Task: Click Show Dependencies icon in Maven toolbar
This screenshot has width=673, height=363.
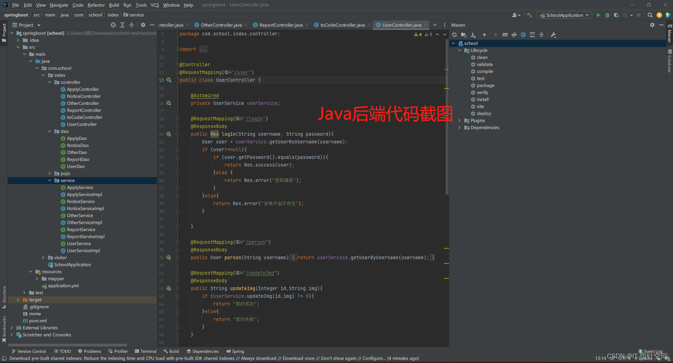Action: click(532, 35)
